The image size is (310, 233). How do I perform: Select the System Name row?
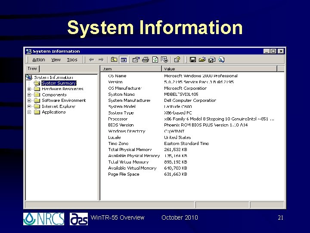click(x=192, y=94)
